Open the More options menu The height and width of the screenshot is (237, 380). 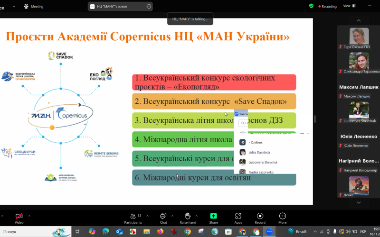coord(282,218)
